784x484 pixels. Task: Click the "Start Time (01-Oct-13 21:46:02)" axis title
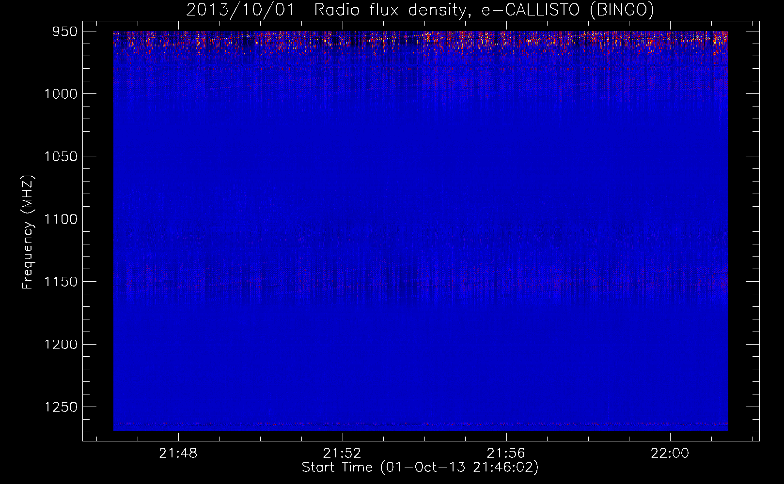(x=420, y=468)
